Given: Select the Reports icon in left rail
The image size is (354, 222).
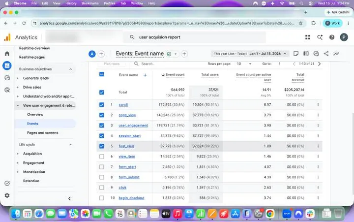Looking at the screenshot, I should 7,65.
